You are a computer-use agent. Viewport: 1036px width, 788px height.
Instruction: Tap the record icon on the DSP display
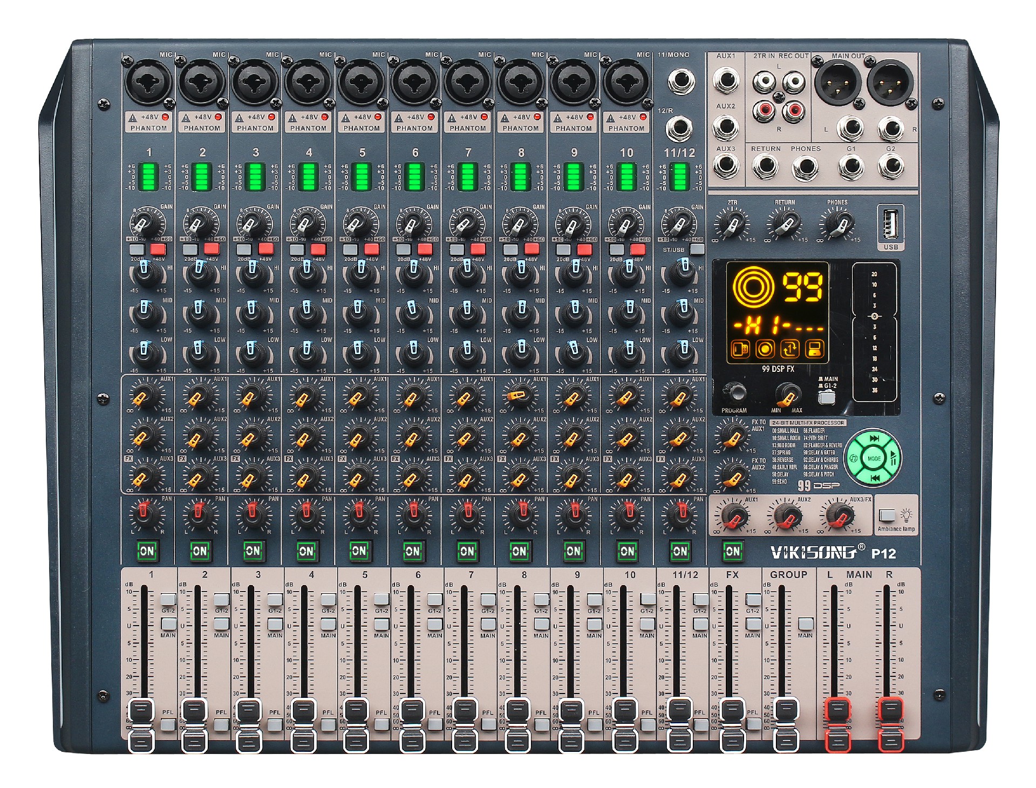tap(765, 349)
